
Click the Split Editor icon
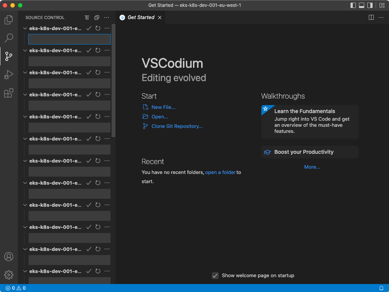[x=371, y=17]
